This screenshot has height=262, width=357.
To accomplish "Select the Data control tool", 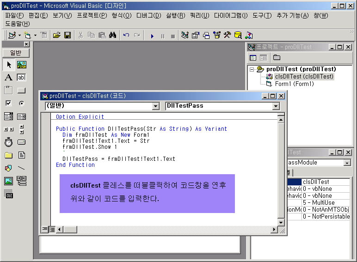I will pyautogui.click(x=22, y=181).
